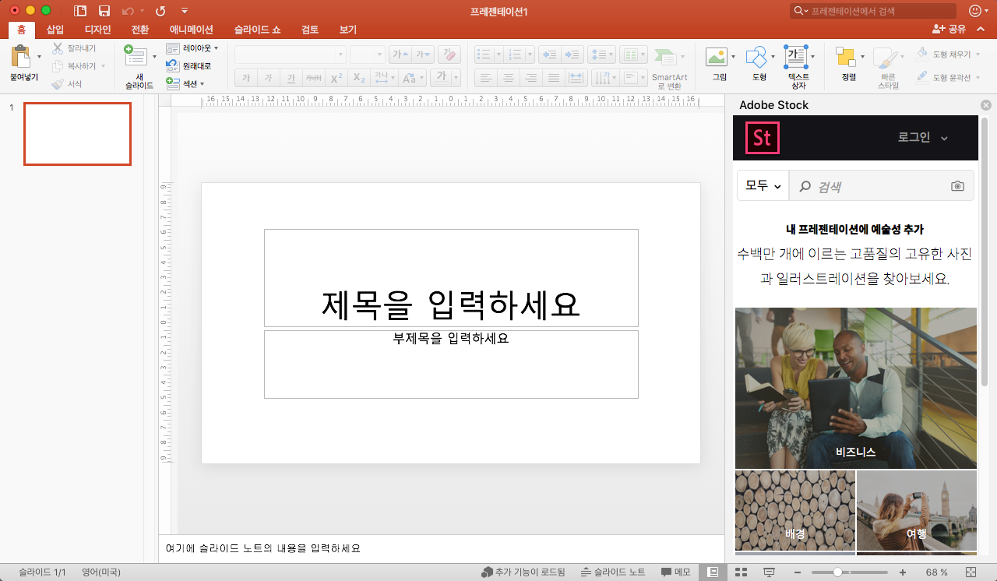Insert a text box (텍스트 상자)
Viewport: 997px width, 581px height.
coord(795,58)
